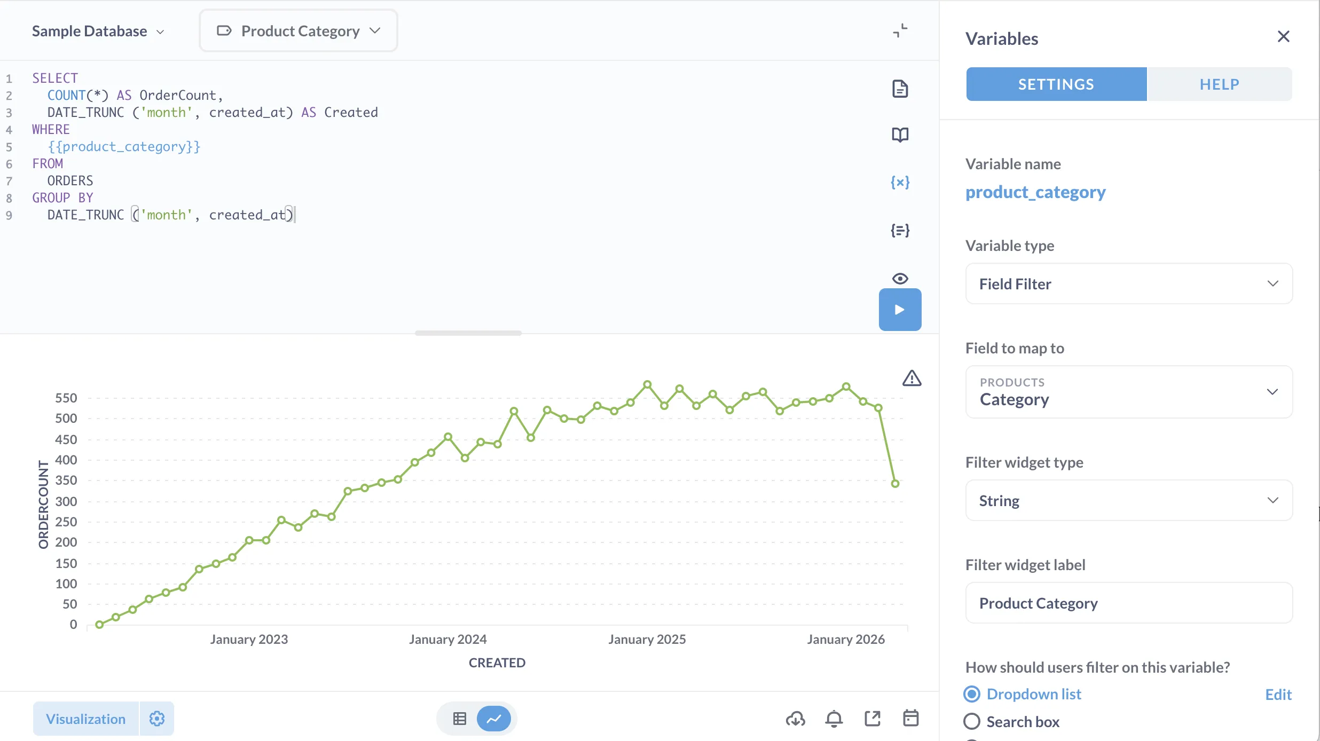Viewport: 1320px width, 741px height.
Task: Toggle the visualization eye preview icon
Action: (900, 278)
